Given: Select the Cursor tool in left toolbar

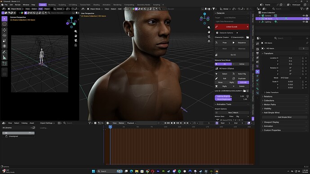Looking at the screenshot, I should (x=4, y=24).
